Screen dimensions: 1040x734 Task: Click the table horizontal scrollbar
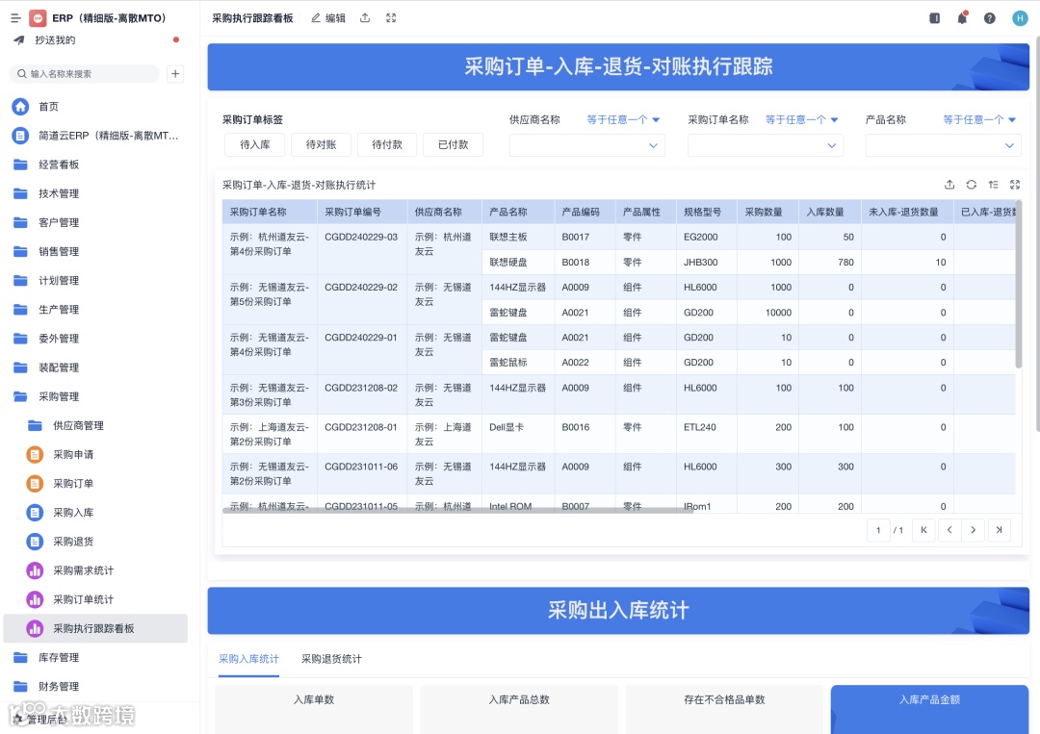click(457, 511)
